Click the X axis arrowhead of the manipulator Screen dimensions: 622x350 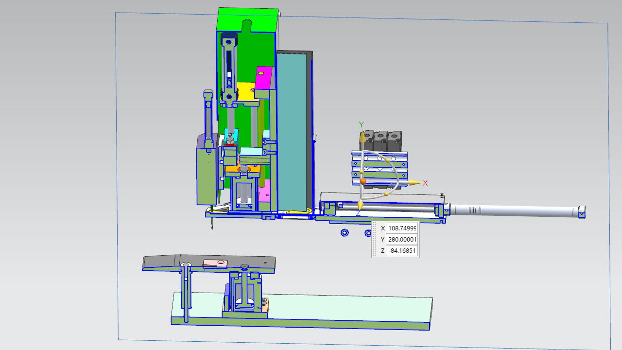415,183
